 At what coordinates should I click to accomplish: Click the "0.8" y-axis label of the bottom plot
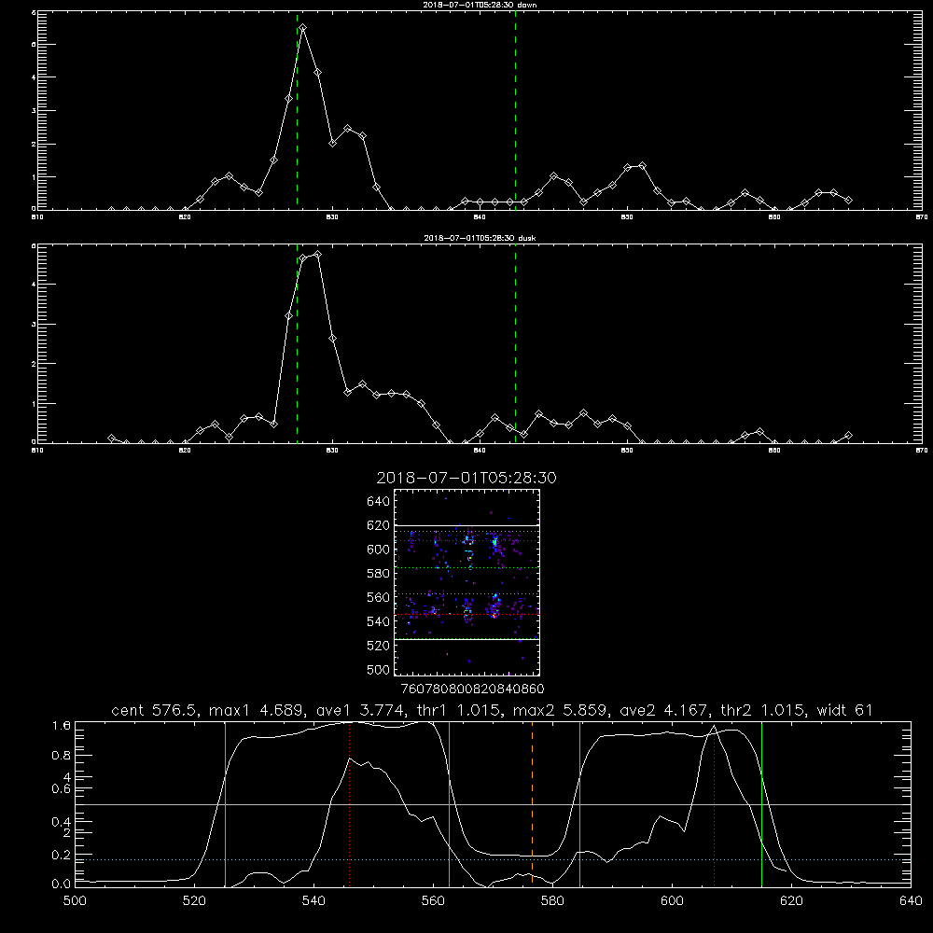pos(62,756)
